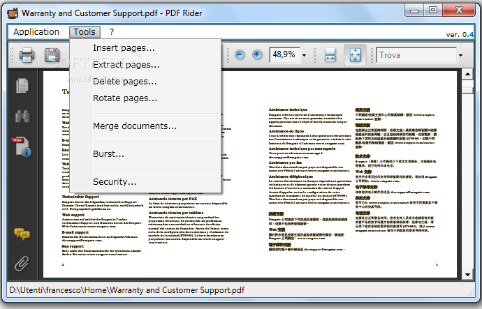The image size is (482, 309).
Task: Select Delete pages... menu entry
Action: coord(145,82)
